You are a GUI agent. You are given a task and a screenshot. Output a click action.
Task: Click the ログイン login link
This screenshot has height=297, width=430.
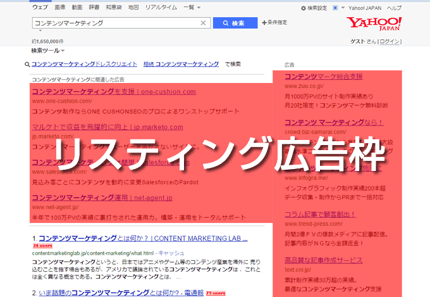390,42
